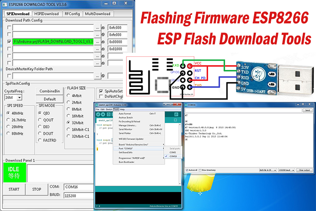Switch to the SPIDownload tab
The width and height of the screenshot is (316, 211).
[x=18, y=14]
